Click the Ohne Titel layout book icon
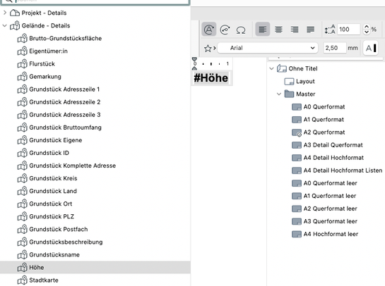 tap(282, 68)
